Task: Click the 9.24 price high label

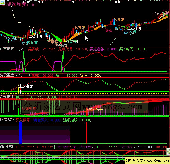Action: tap(155, 13)
